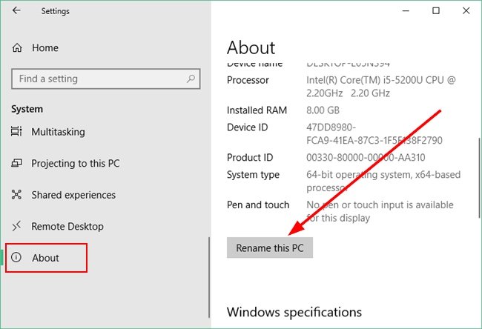Click the Shared experiences icon

pyautogui.click(x=16, y=194)
